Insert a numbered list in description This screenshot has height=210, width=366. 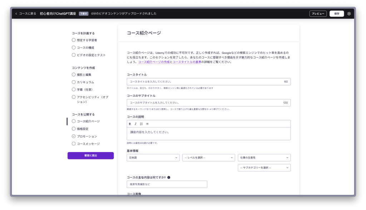point(141,124)
